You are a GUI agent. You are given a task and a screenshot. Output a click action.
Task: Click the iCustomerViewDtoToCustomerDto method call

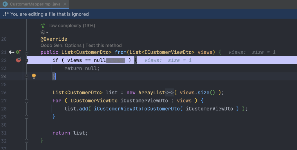pyautogui.click(x=137, y=109)
